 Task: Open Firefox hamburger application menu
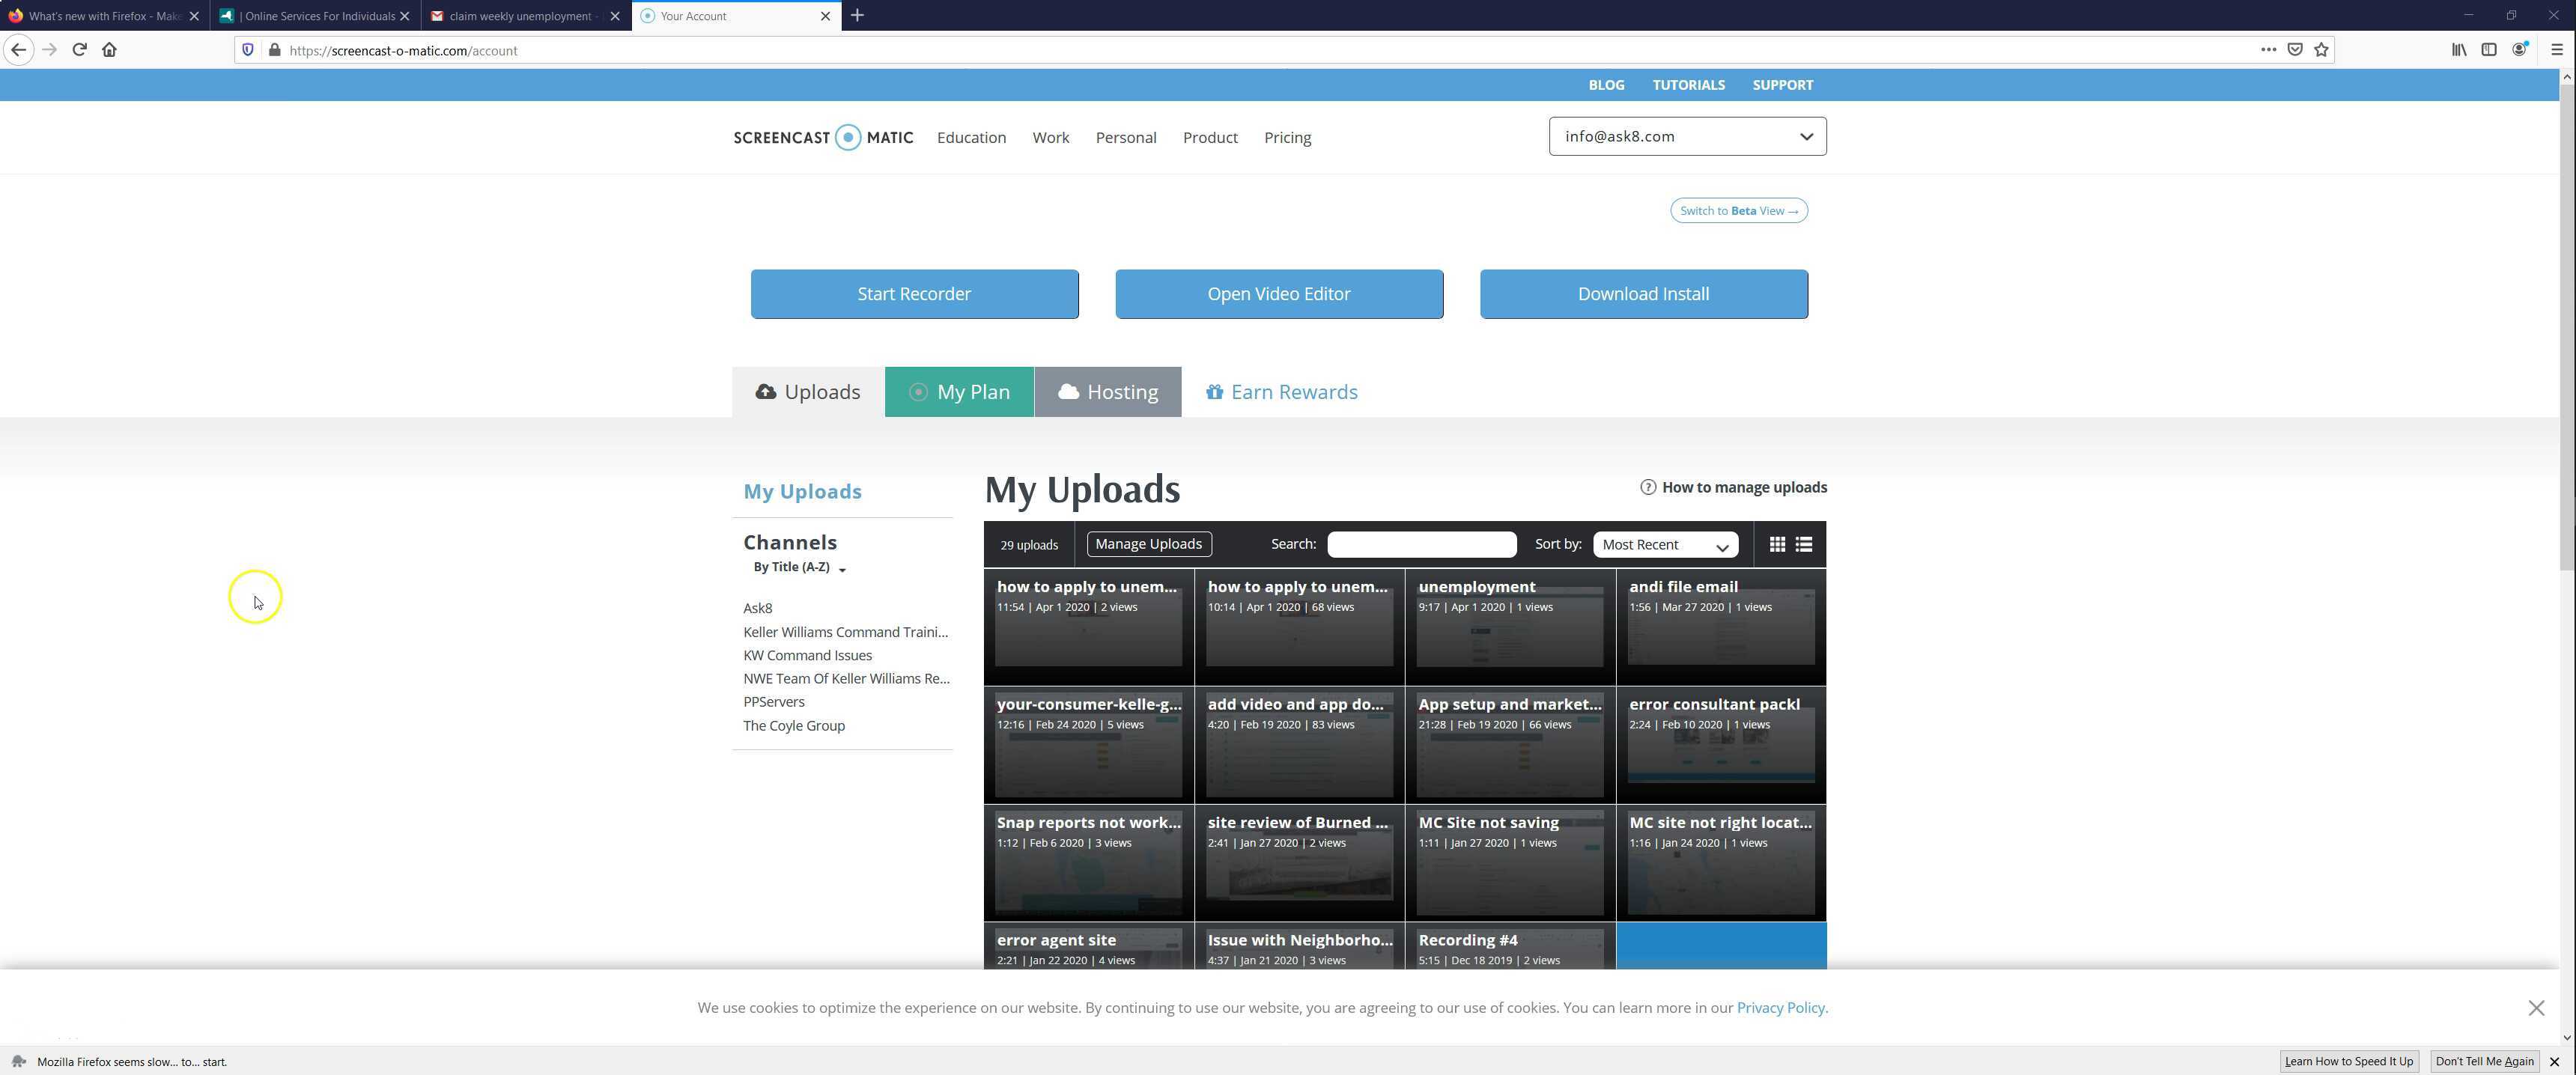point(2557,50)
